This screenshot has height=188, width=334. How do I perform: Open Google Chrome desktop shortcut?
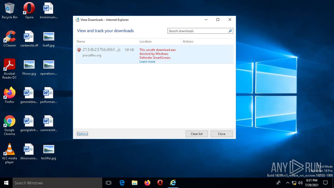(x=9, y=125)
